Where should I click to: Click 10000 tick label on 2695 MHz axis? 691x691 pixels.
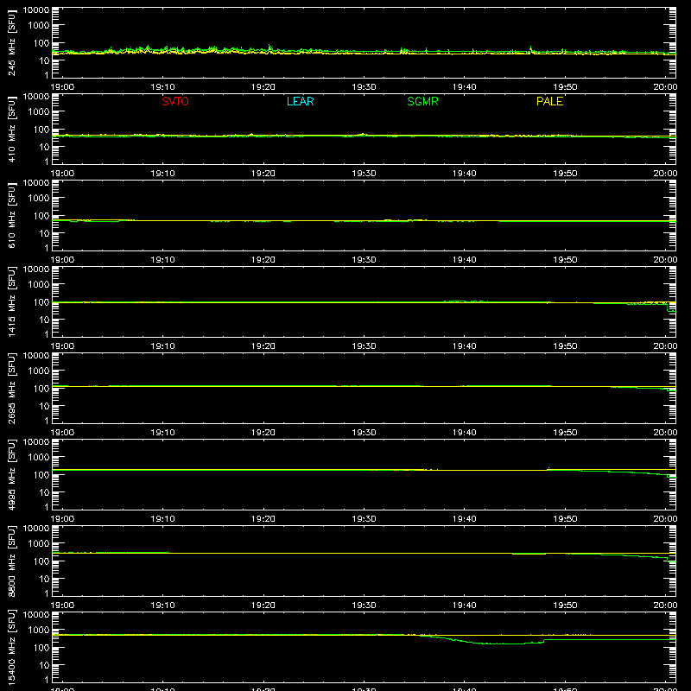(36, 356)
